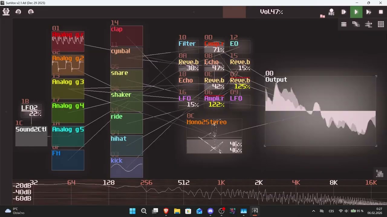This screenshot has width=387, height=217.
Task: Open the Wi-Fi network tray icon
Action: pos(341,211)
